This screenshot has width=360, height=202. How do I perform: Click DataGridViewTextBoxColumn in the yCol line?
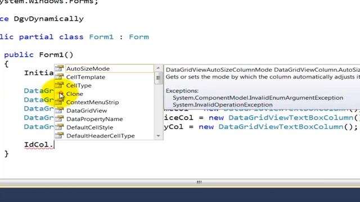tap(281, 127)
